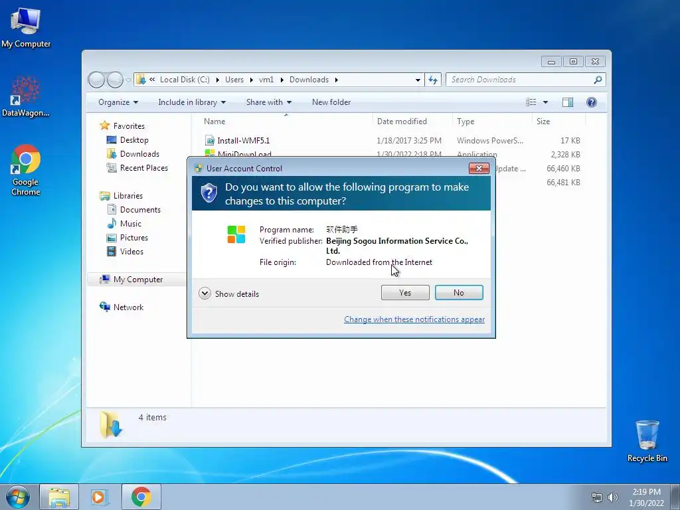The image size is (680, 510).
Task: Open the Recycle Bin on desktop
Action: coord(647,441)
